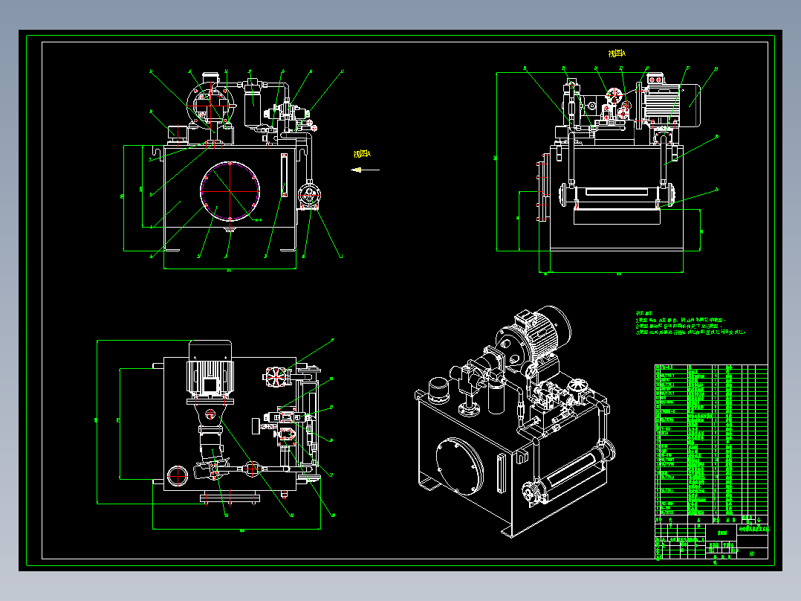Click the round access cover on the isometric tank

[460, 466]
